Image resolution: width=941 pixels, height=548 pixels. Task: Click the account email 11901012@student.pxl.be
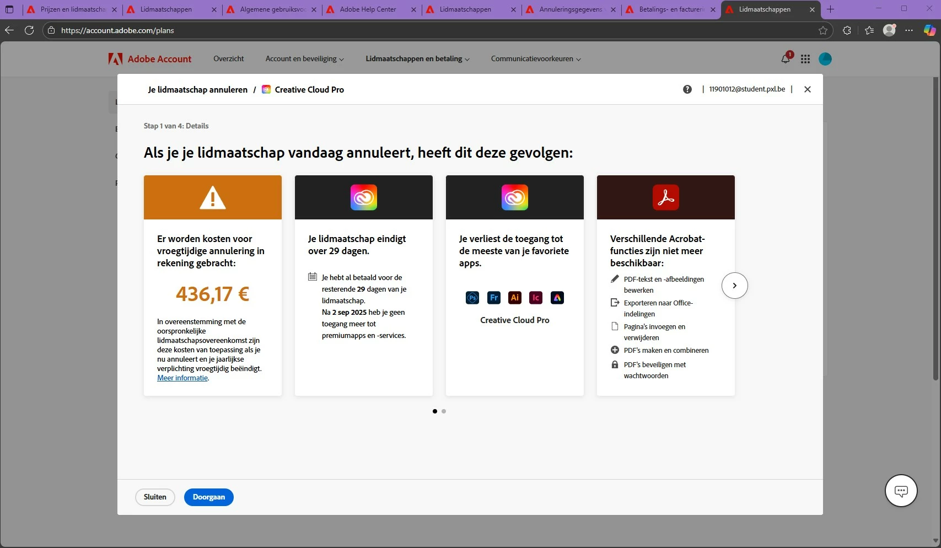point(747,89)
